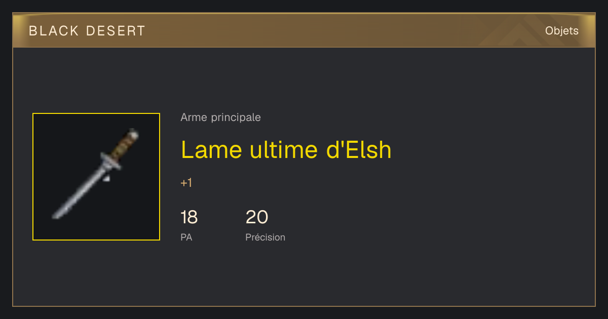Open the Objets section link
The width and height of the screenshot is (608, 319).
click(x=561, y=31)
